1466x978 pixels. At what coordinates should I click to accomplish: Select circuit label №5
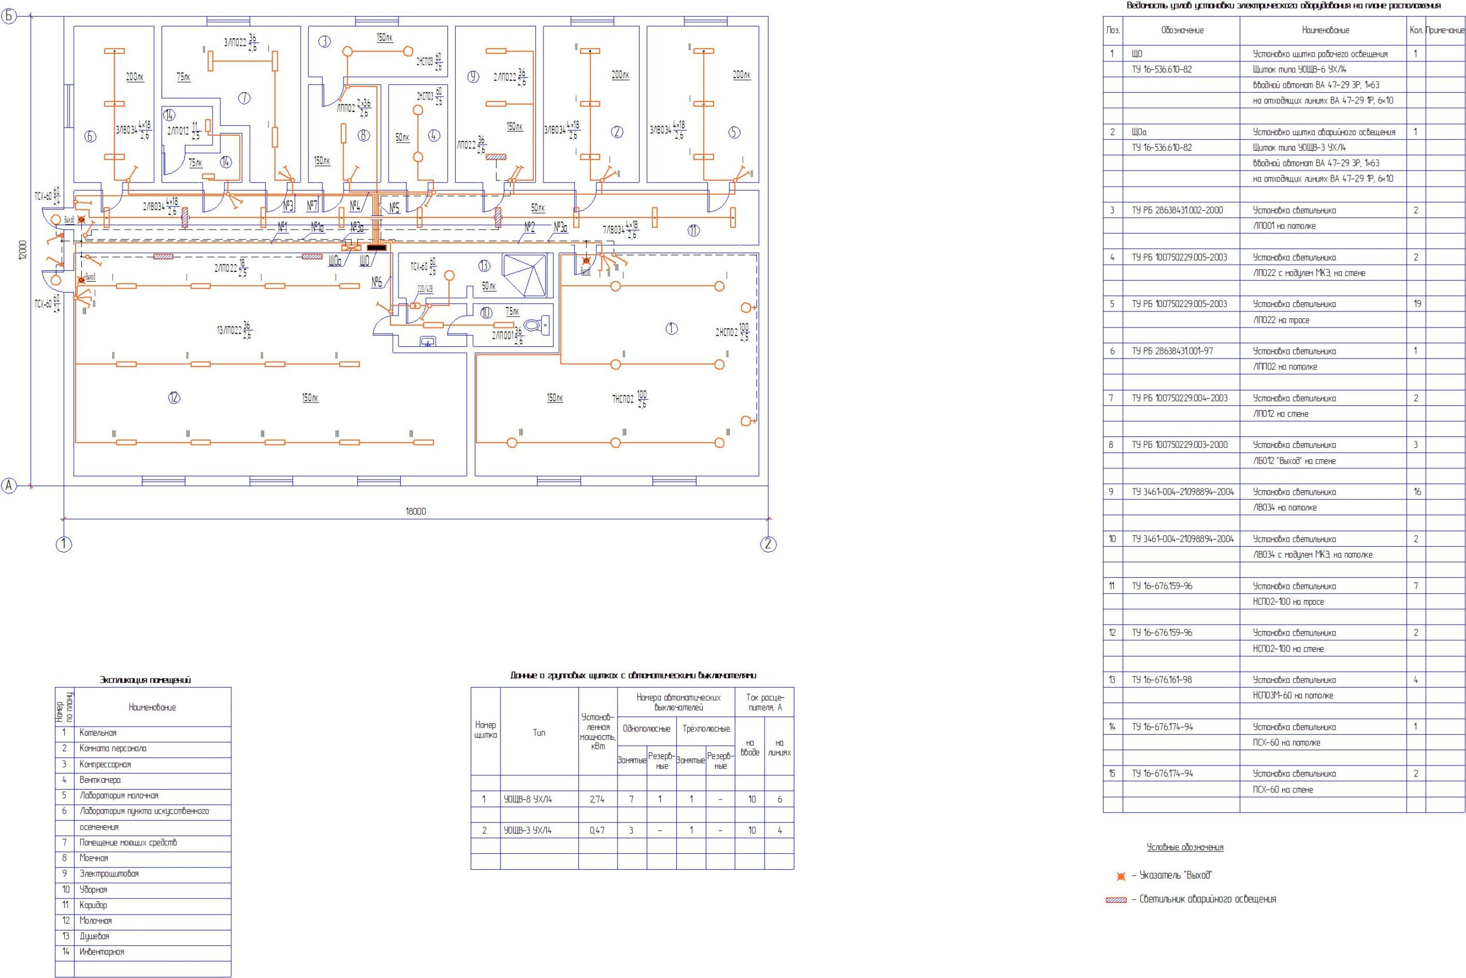394,208
